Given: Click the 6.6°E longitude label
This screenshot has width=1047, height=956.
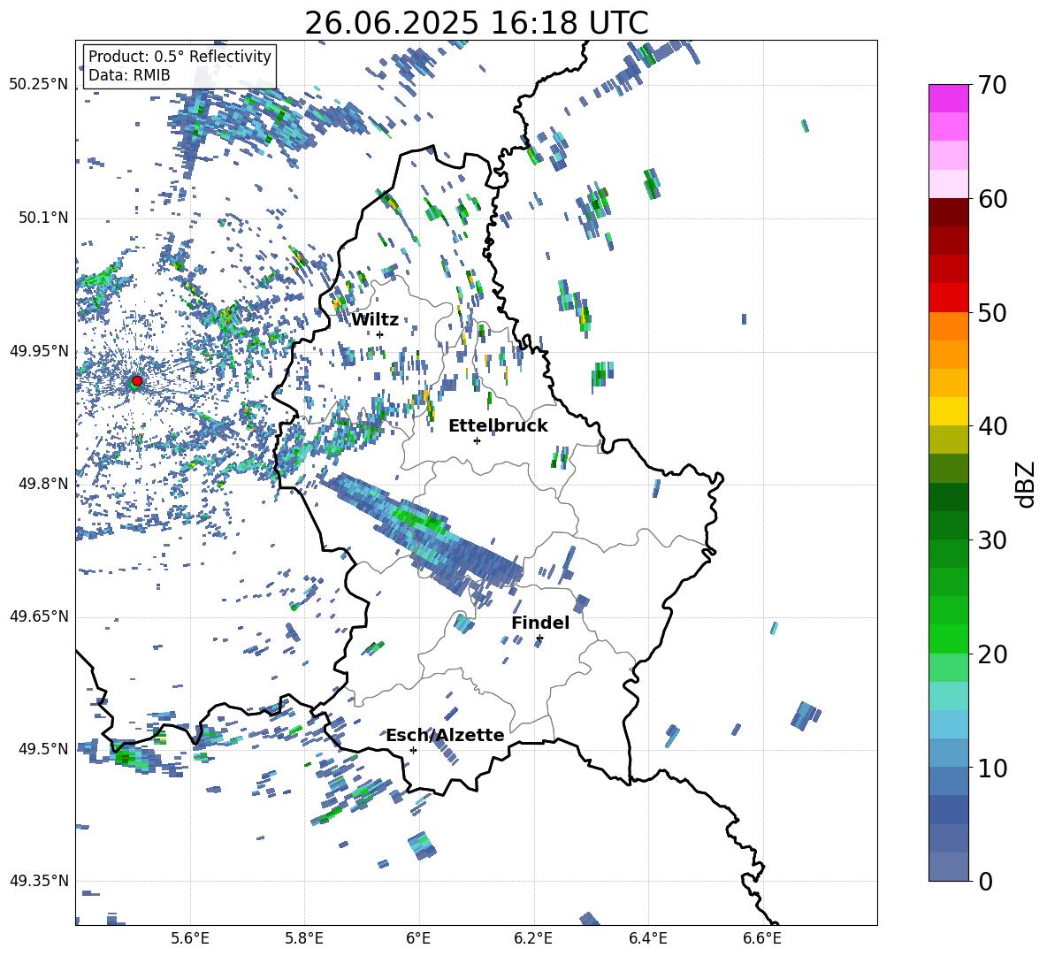Looking at the screenshot, I should click(762, 938).
